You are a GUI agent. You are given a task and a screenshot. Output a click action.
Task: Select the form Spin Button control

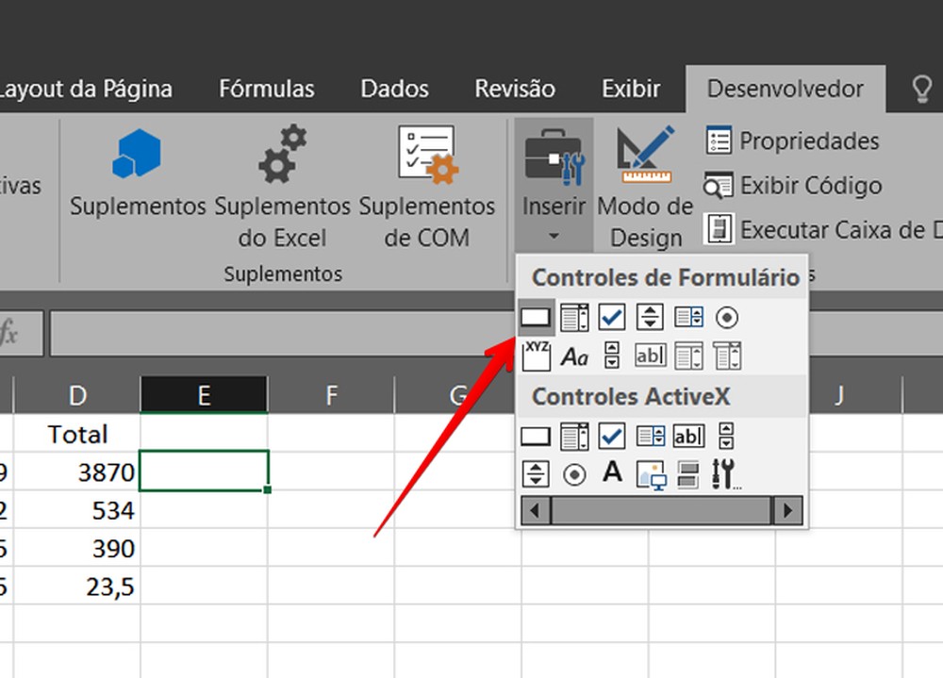pyautogui.click(x=649, y=317)
